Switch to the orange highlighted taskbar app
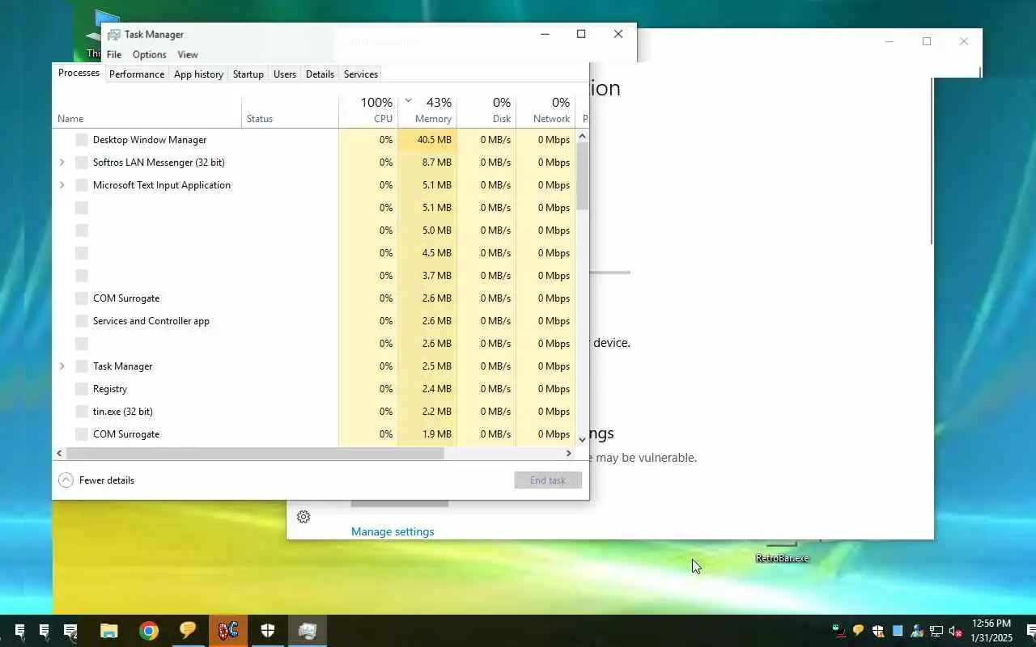Viewport: 1036px width, 647px height. pyautogui.click(x=227, y=631)
